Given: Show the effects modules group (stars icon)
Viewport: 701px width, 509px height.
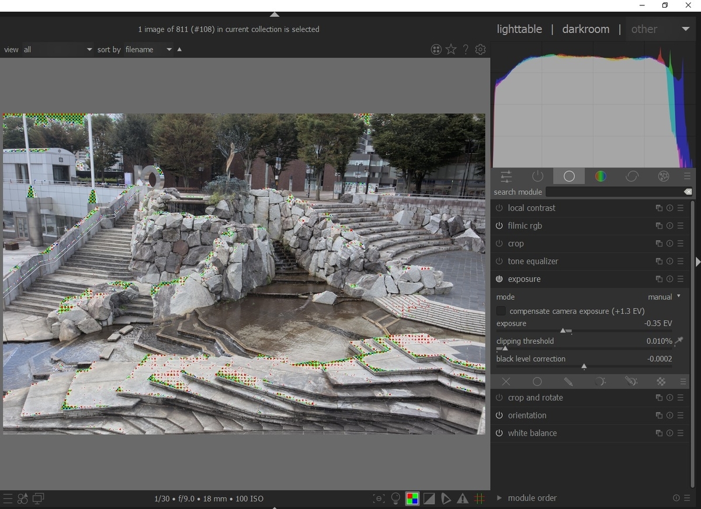Looking at the screenshot, I should point(663,176).
